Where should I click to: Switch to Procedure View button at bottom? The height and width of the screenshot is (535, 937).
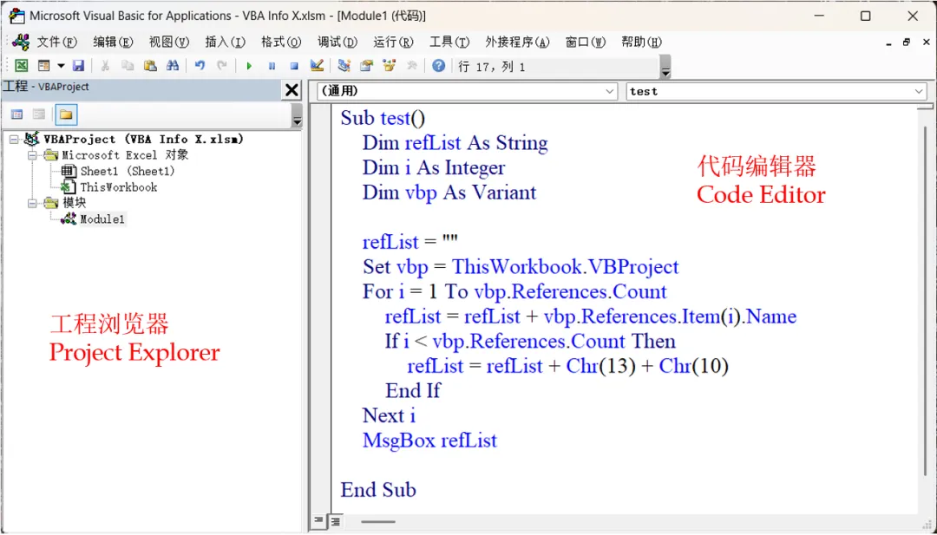(x=318, y=521)
